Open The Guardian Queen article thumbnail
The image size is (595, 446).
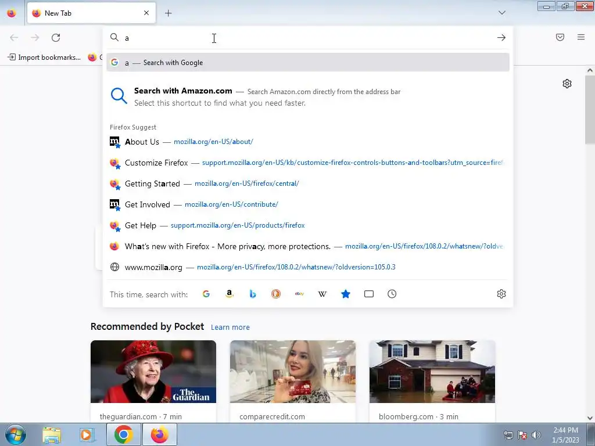click(153, 372)
